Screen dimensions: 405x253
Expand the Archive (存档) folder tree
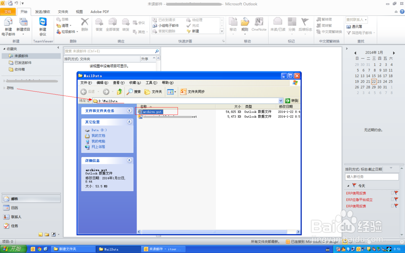(4, 88)
